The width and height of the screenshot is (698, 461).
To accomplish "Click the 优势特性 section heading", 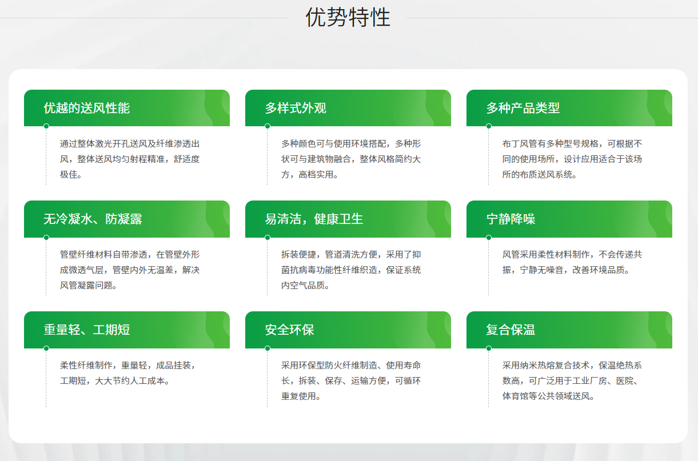I will click(x=348, y=18).
